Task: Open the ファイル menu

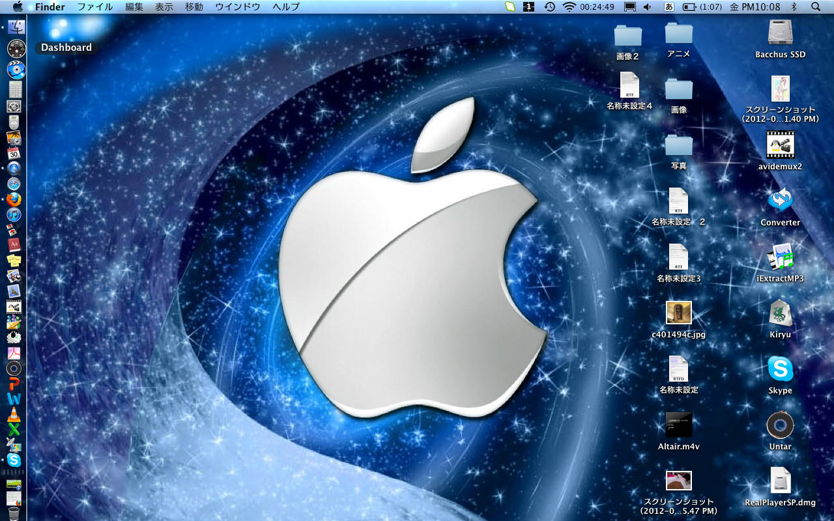Action: tap(94, 7)
